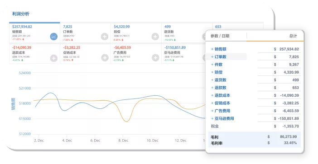Expand the 退款数 row
The width and height of the screenshot is (318, 164).
click(x=212, y=88)
